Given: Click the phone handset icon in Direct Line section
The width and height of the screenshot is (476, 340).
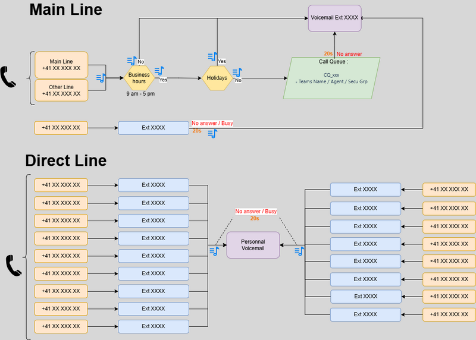Looking at the screenshot, I should pyautogui.click(x=14, y=265).
